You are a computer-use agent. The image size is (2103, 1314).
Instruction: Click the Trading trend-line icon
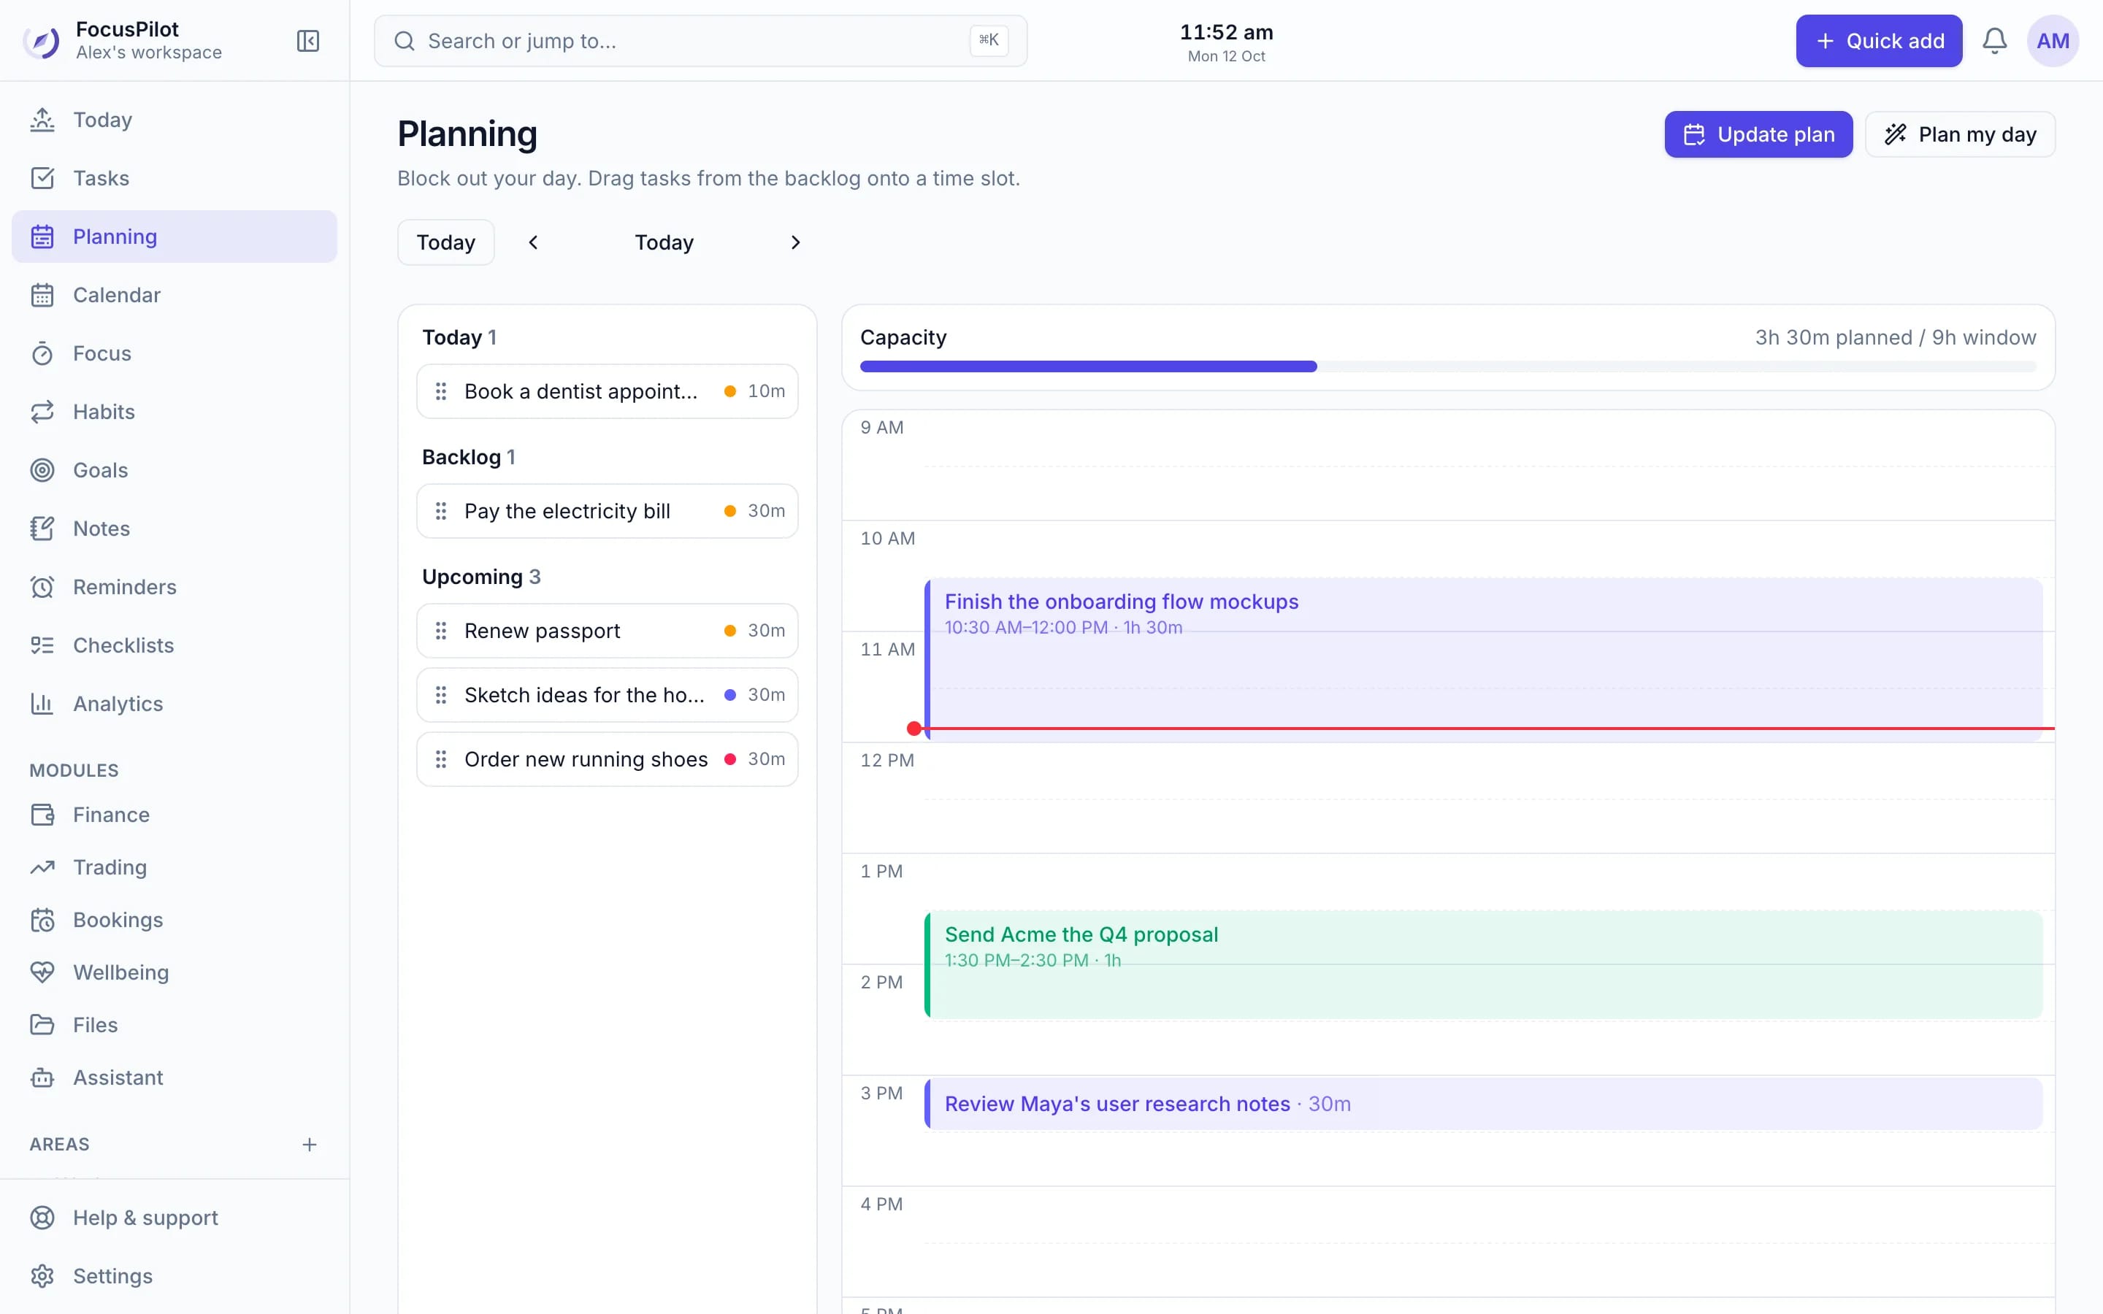pyautogui.click(x=42, y=867)
